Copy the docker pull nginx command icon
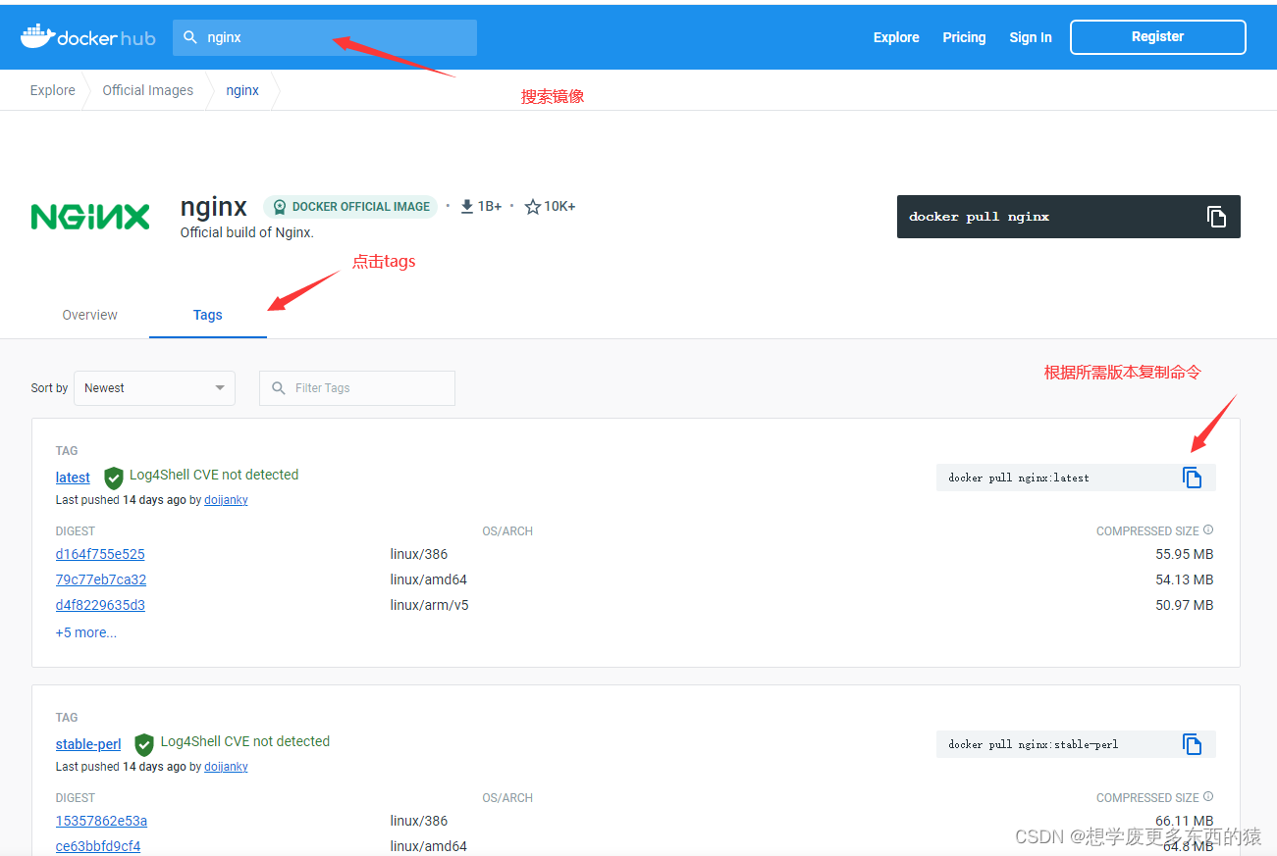This screenshot has width=1277, height=856. pyautogui.click(x=1216, y=217)
